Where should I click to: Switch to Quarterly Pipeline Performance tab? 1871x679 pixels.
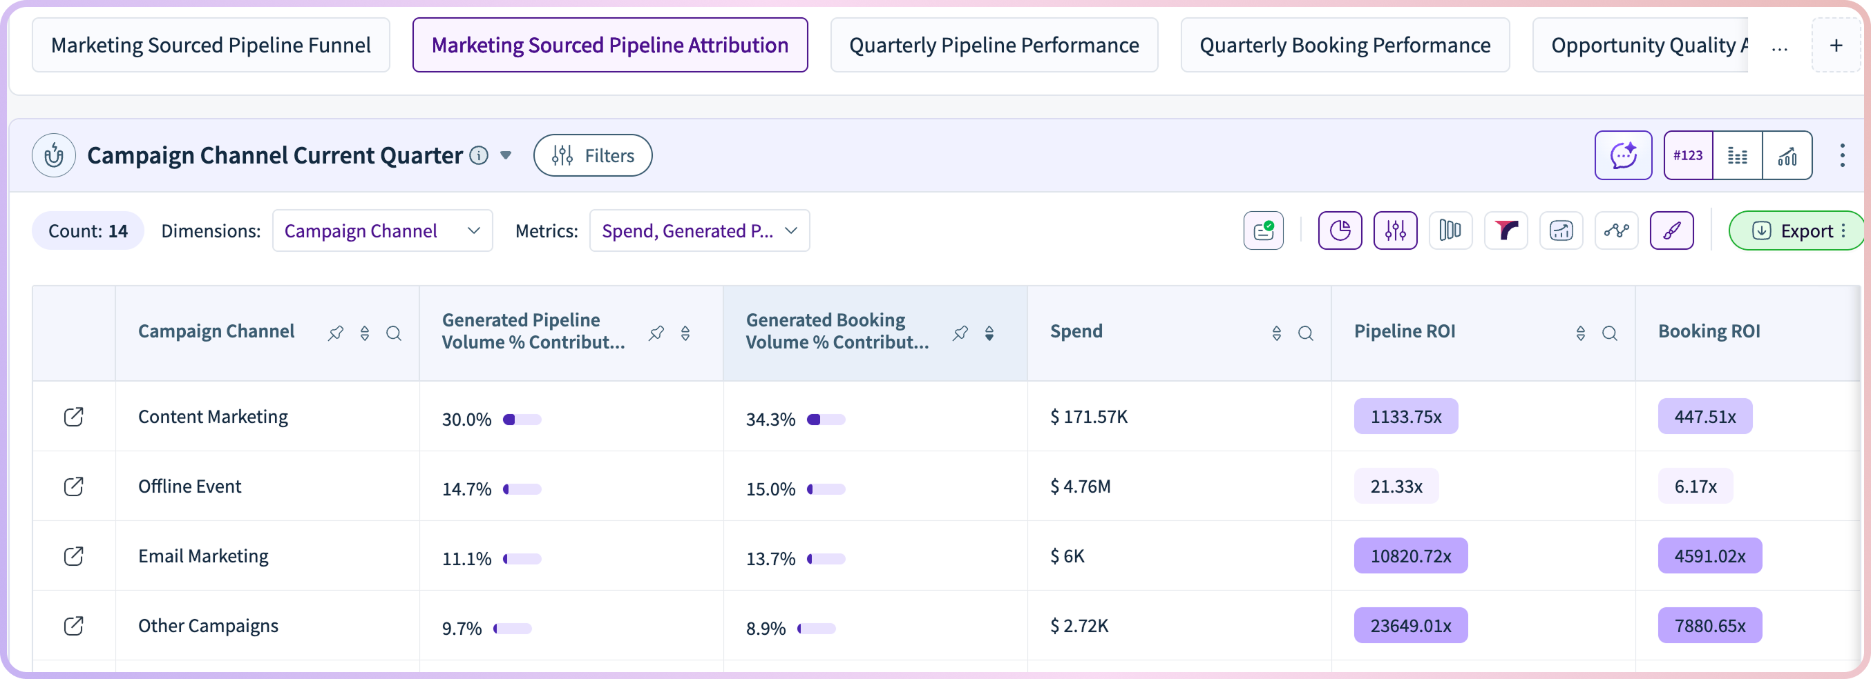[x=994, y=45]
